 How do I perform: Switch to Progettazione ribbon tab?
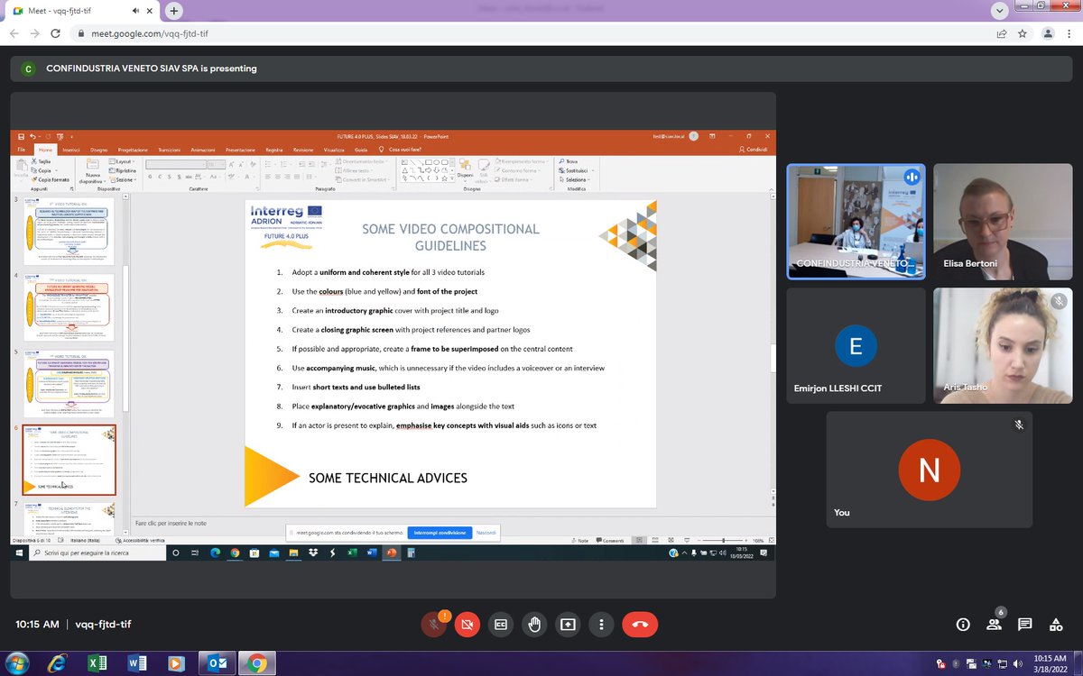click(134, 149)
